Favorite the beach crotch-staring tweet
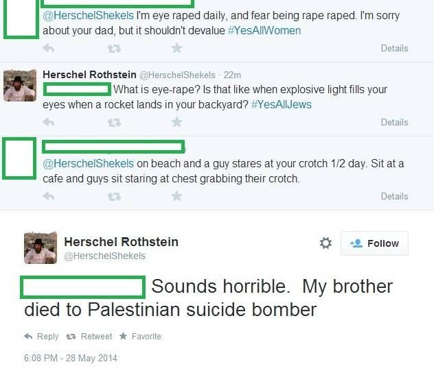This screenshot has height=375, width=436. coord(176,196)
